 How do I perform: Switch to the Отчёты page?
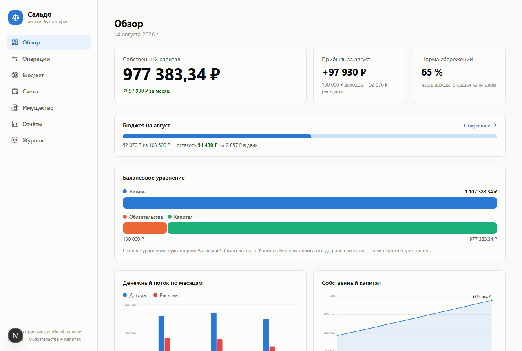(x=49, y=124)
